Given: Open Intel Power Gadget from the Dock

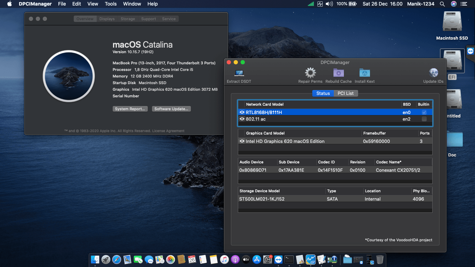Looking at the screenshot, I should tap(311, 259).
